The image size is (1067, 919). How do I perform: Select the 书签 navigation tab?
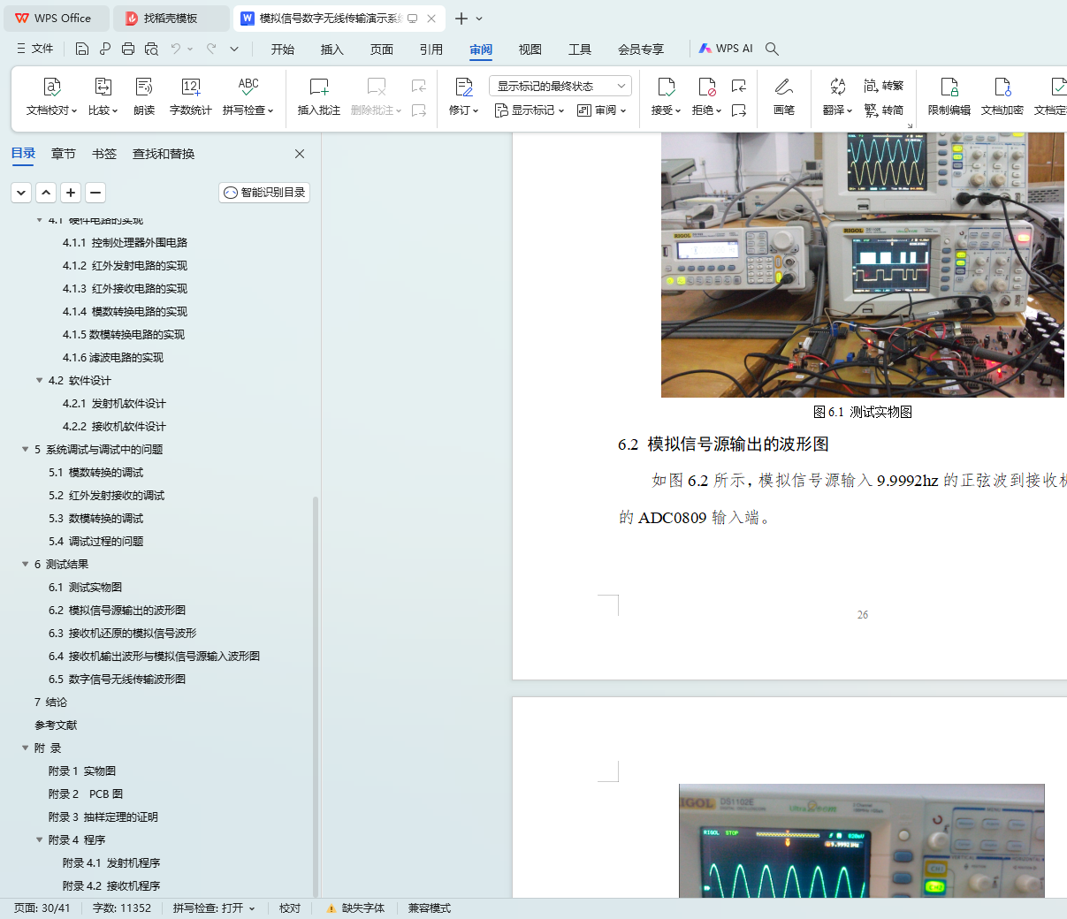104,154
